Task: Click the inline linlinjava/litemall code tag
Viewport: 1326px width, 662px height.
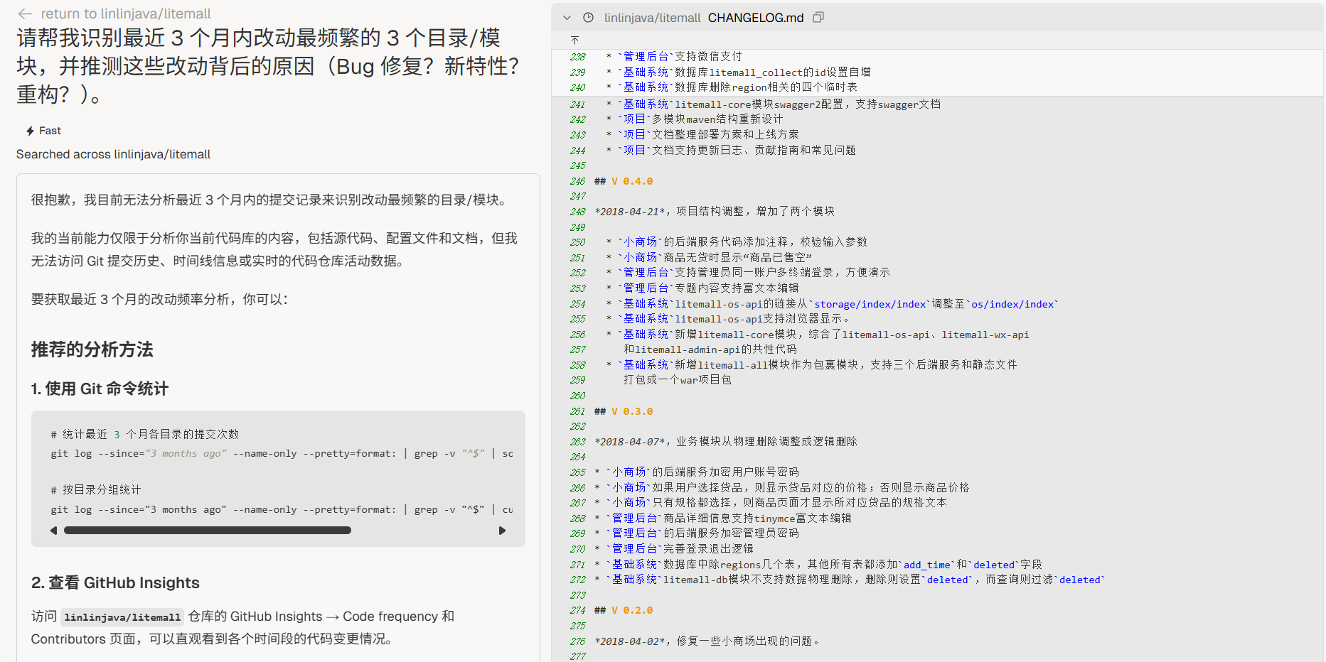Action: coord(122,617)
